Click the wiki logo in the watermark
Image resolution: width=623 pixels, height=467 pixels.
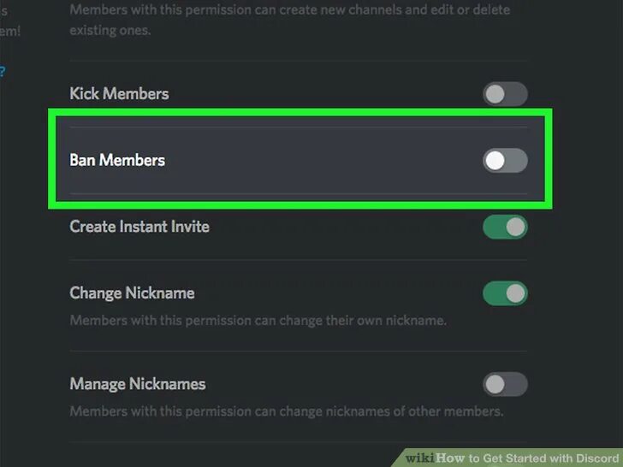tap(419, 458)
